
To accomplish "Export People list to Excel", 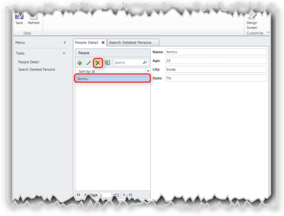I will click(x=107, y=63).
